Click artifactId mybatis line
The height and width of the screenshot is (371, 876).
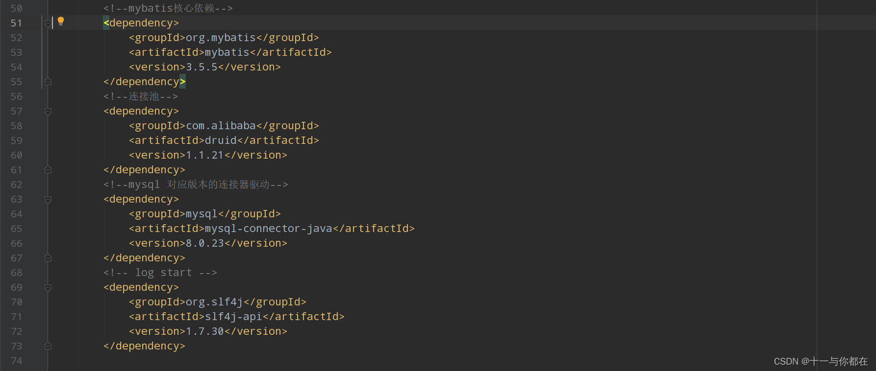point(230,52)
